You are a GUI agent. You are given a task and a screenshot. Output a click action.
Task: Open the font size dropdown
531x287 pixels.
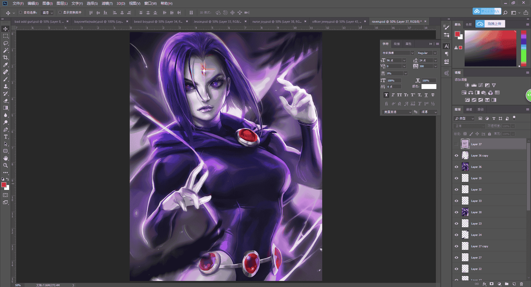[x=404, y=60]
